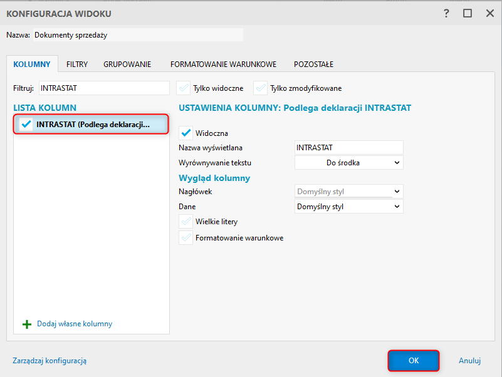502x377 pixels.
Task: Enable Tylko zmodyfikowane filter checkbox
Action: pyautogui.click(x=261, y=88)
